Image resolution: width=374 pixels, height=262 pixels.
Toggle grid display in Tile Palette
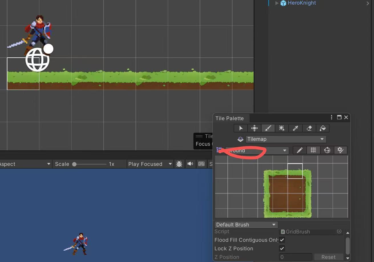tap(313, 150)
